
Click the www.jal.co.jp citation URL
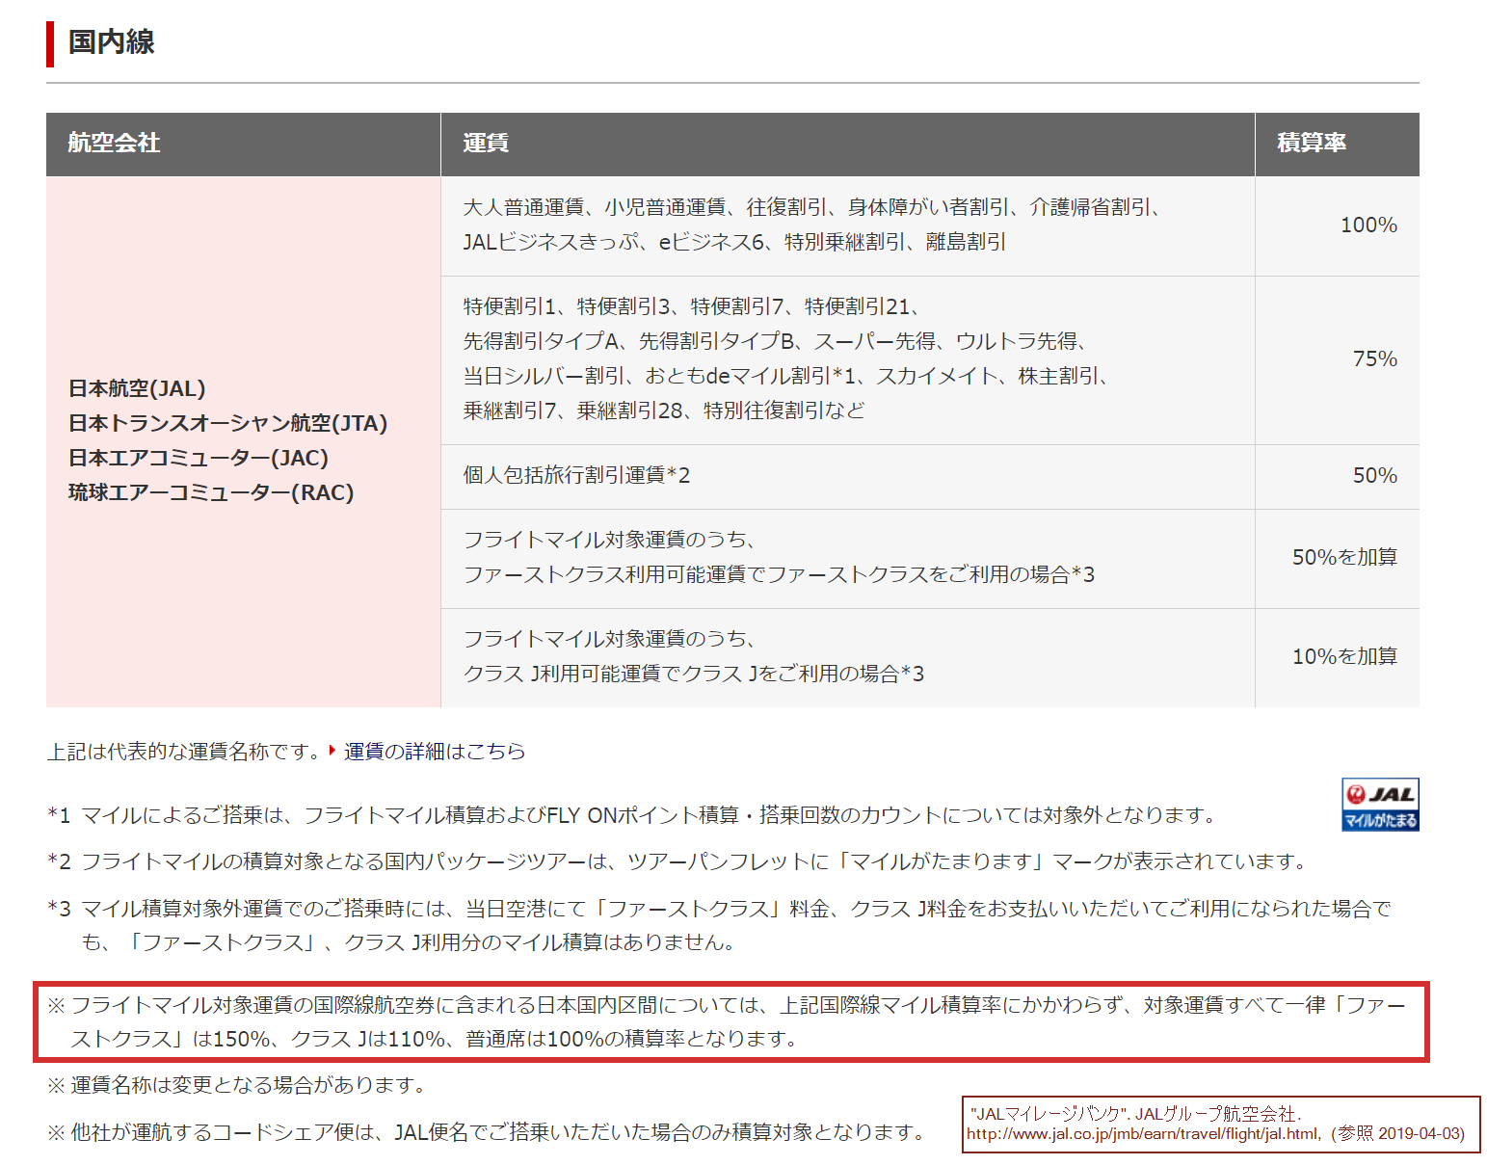click(1144, 1134)
